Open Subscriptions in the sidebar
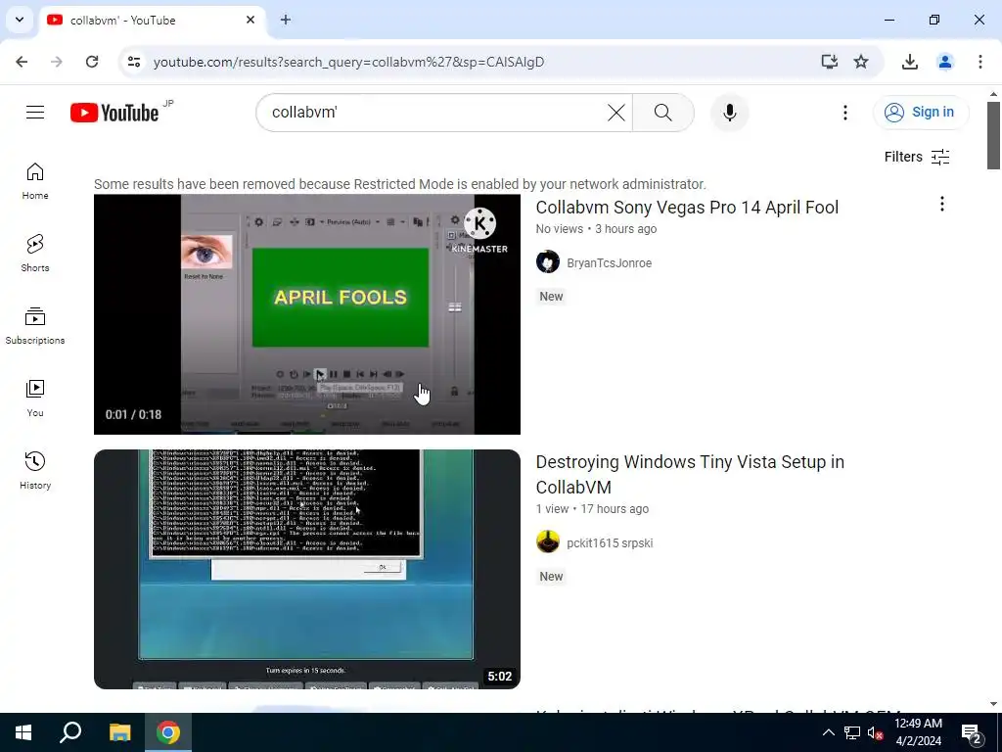Screen dimensions: 1002x752 tap(35, 325)
